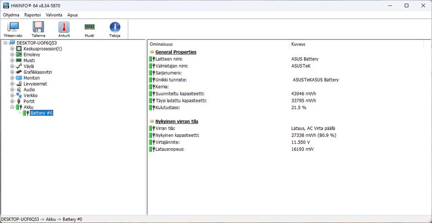The image size is (432, 223).
Task: Collapse the DESKTOP-UOF6Q53 root node
Action: [x=5, y=43]
